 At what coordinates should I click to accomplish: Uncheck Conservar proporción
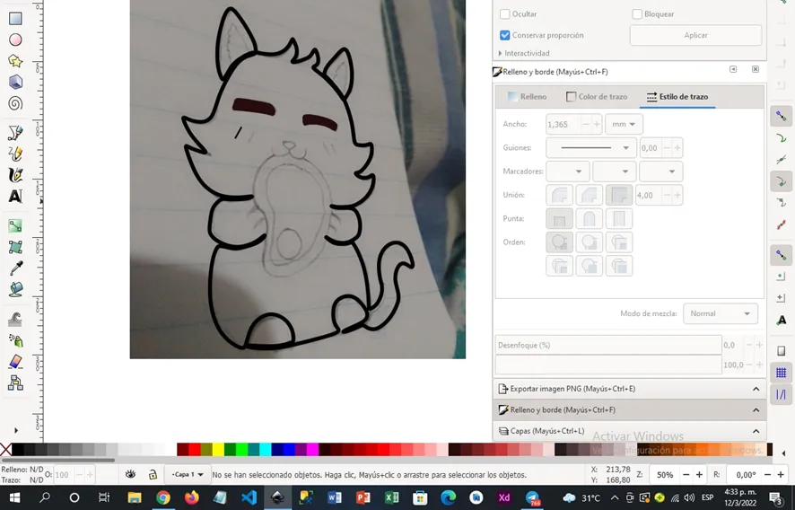(505, 35)
